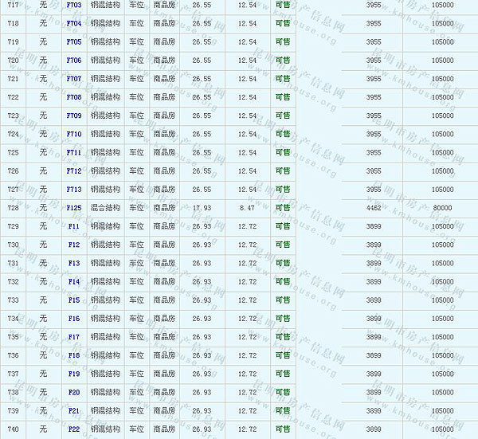Click the 4462 unit price cell
The image size is (478, 439).
373,208
